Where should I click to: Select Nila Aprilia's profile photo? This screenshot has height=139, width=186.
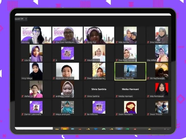click(x=130, y=35)
